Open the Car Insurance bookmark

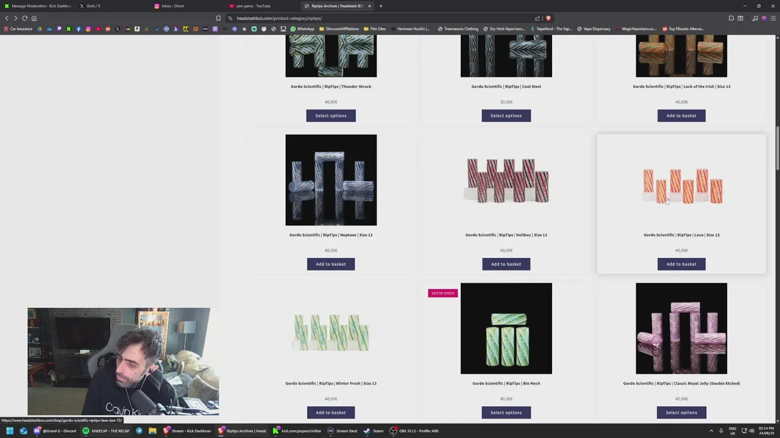(x=18, y=29)
